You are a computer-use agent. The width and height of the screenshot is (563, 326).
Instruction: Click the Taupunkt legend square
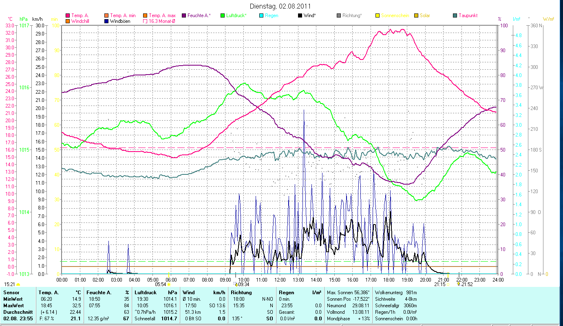pyautogui.click(x=455, y=15)
